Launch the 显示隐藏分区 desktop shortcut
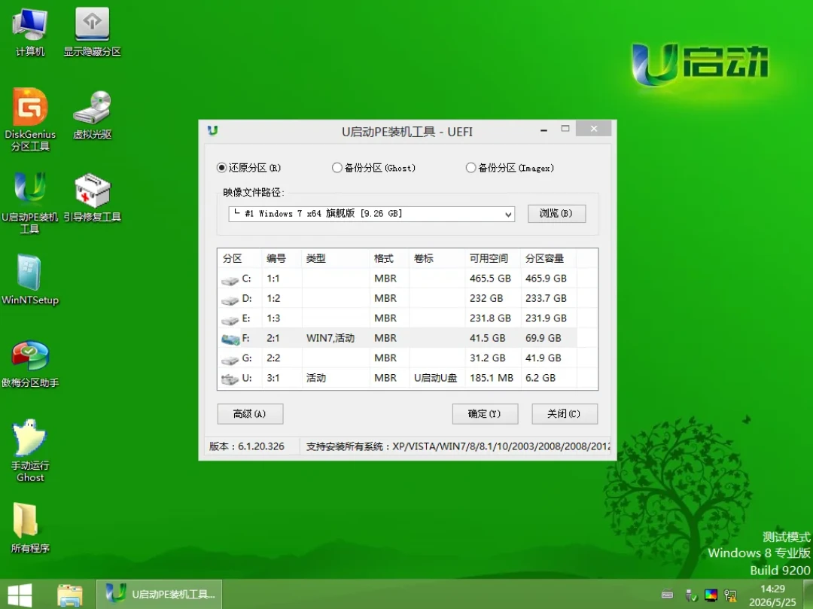 93,32
